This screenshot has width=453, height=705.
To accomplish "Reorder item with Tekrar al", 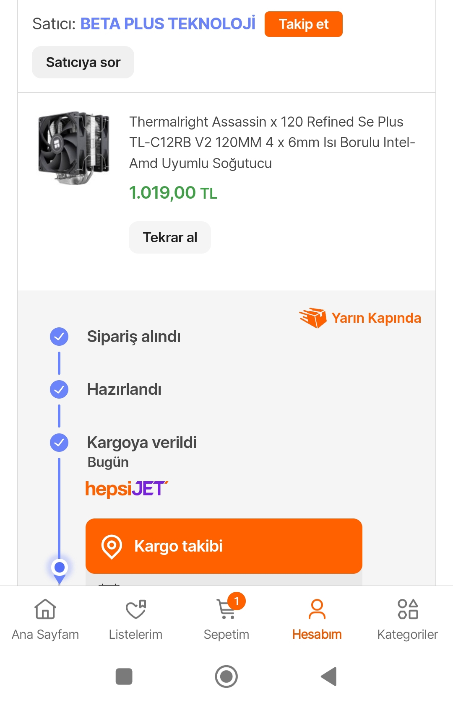I will [169, 238].
